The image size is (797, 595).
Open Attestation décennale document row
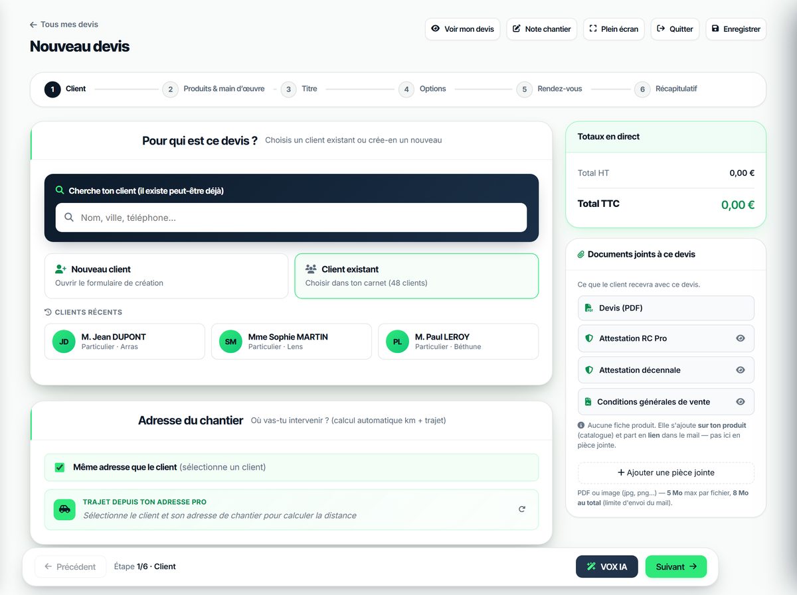[x=666, y=370]
